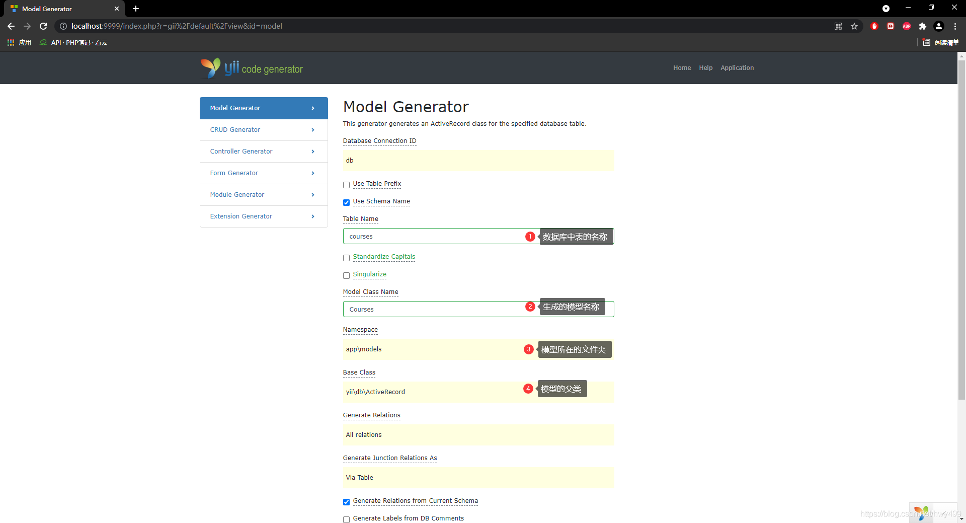Click the Model Class Name input field
966x523 pixels.
[478, 309]
